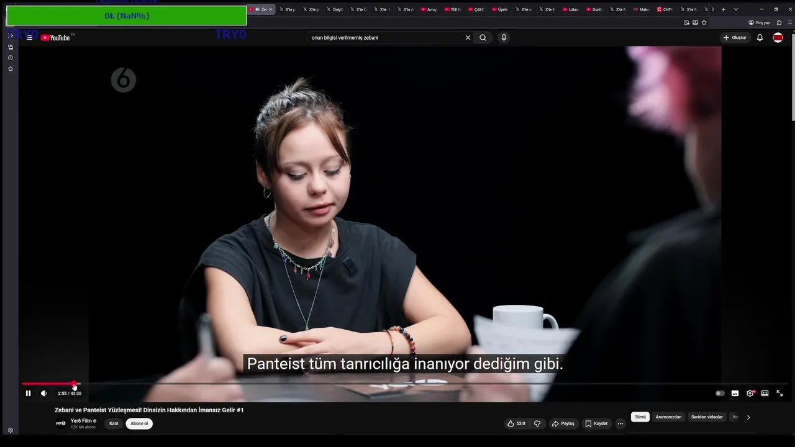Pause the video with the pause button

(28, 393)
